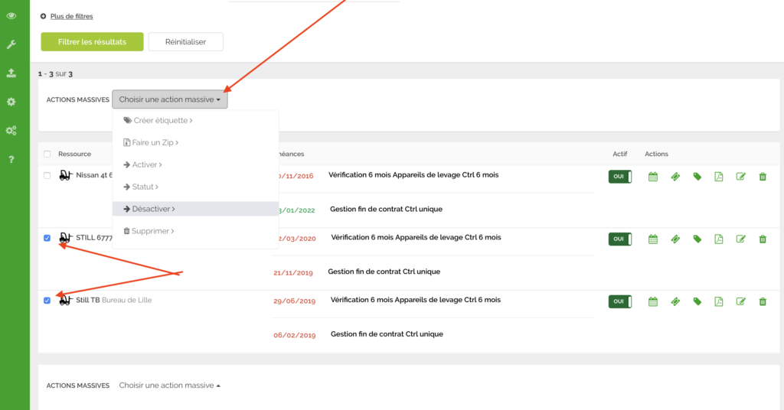Toggle the select-all checkbox beside Ressource header
This screenshot has width=784, height=410.
(x=47, y=154)
